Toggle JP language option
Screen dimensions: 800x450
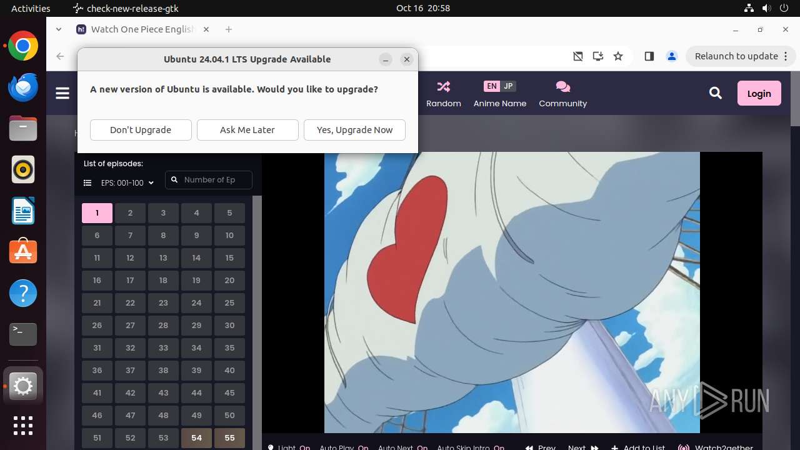pos(508,86)
